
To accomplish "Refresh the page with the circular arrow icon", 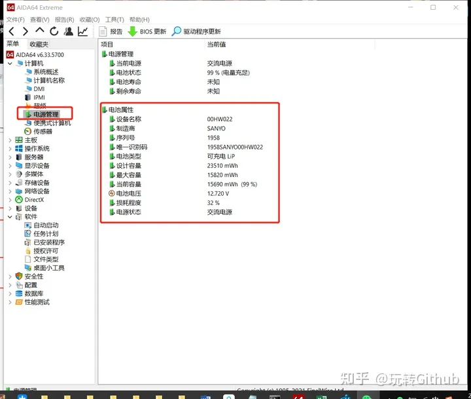I will coord(54,31).
